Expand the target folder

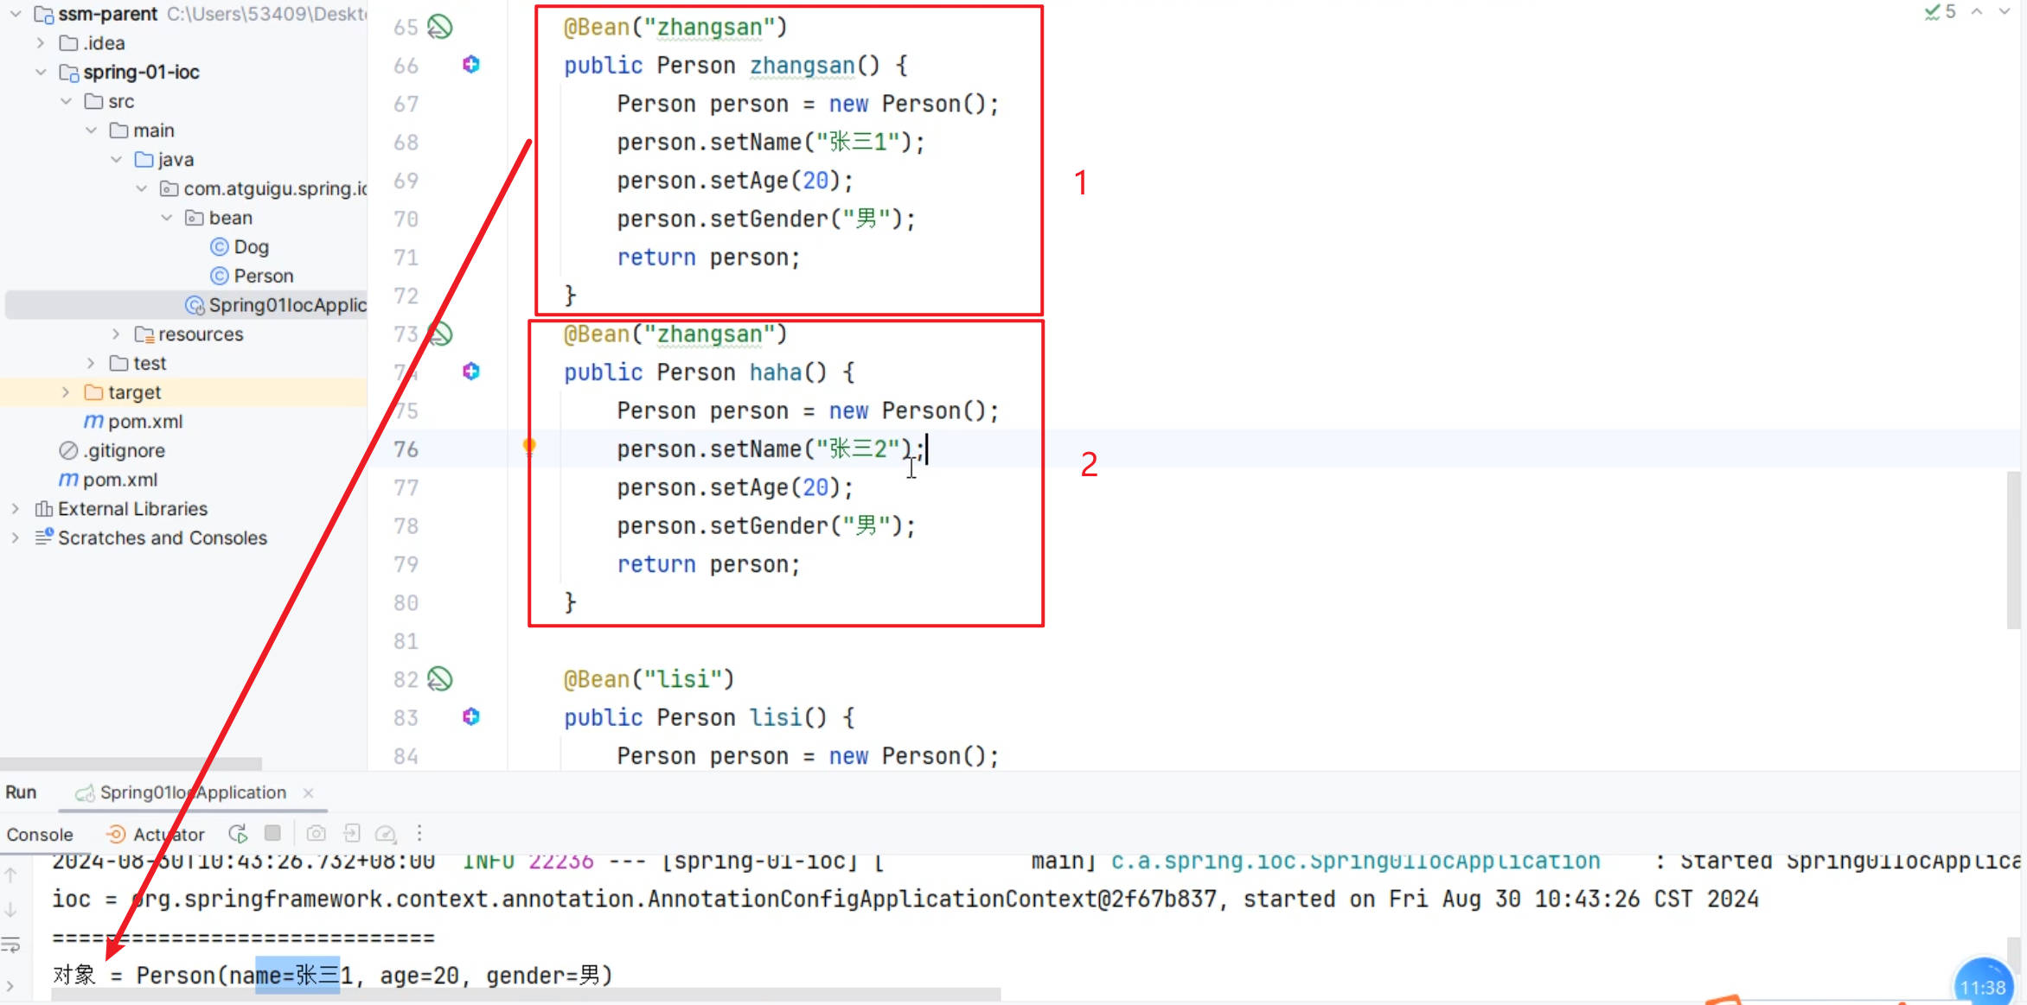point(66,392)
